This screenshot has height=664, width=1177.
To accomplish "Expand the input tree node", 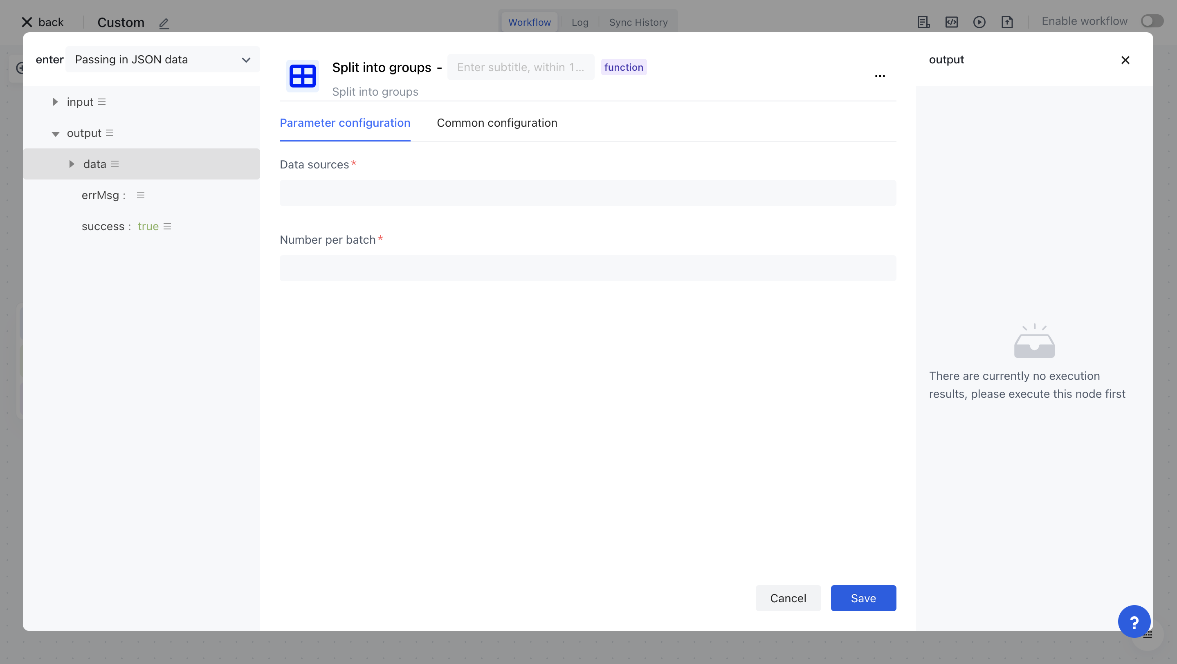I will point(55,102).
